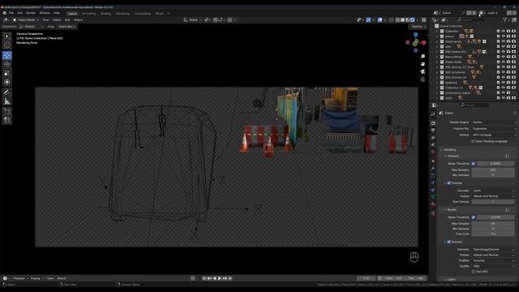
Task: Activate the Transform tool
Action: point(7,82)
